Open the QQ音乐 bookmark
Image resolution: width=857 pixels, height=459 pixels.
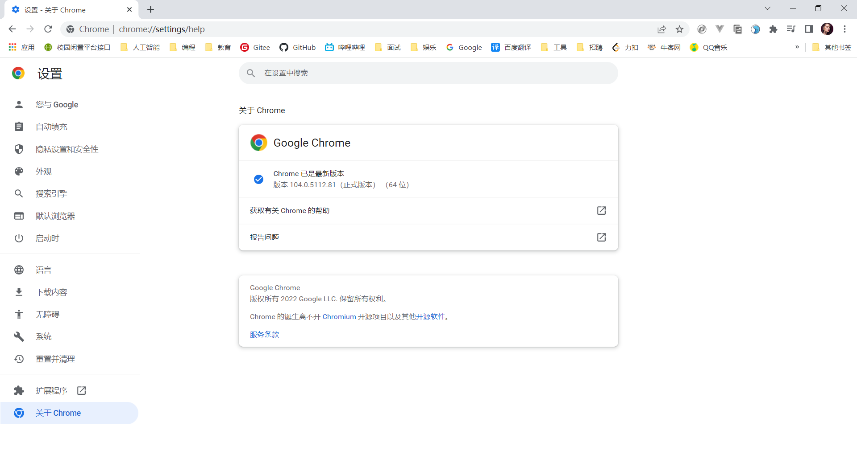coord(708,47)
